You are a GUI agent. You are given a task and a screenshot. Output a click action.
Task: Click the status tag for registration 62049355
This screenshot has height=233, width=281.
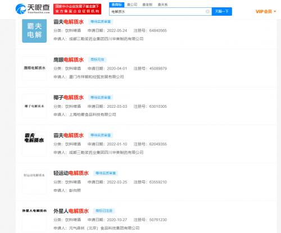click(x=101, y=135)
